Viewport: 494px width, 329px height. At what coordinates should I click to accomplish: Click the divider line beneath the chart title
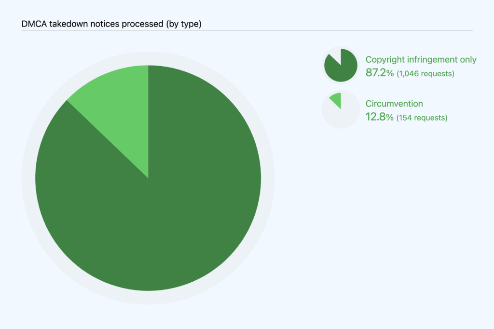click(x=247, y=31)
